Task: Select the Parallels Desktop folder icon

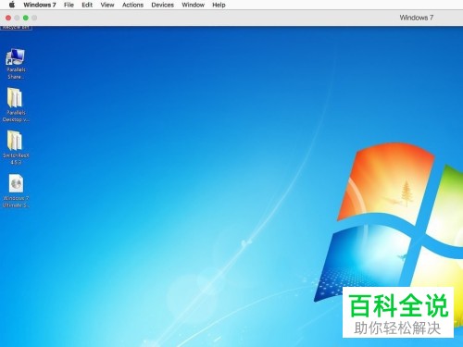Action: click(16, 105)
